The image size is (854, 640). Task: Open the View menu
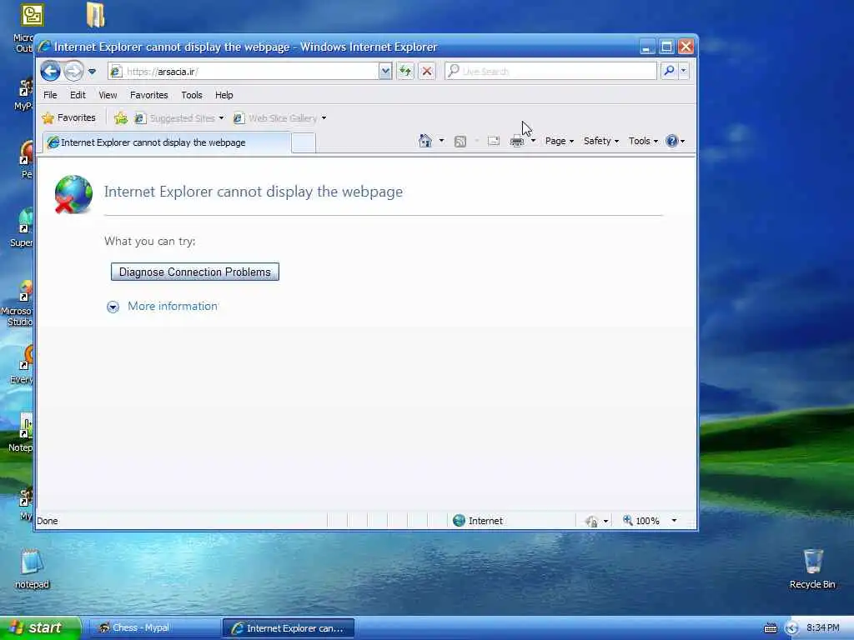click(108, 95)
